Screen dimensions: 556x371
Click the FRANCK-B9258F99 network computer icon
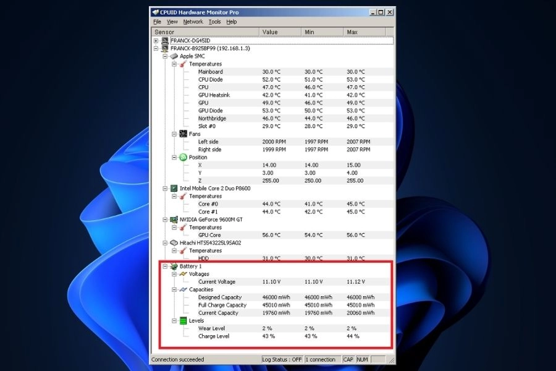click(x=165, y=48)
